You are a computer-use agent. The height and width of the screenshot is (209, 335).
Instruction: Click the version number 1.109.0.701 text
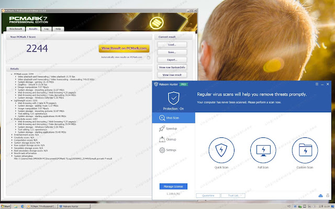pos(173,194)
